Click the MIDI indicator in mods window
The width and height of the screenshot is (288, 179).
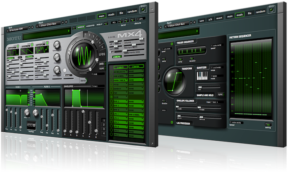click(271, 9)
